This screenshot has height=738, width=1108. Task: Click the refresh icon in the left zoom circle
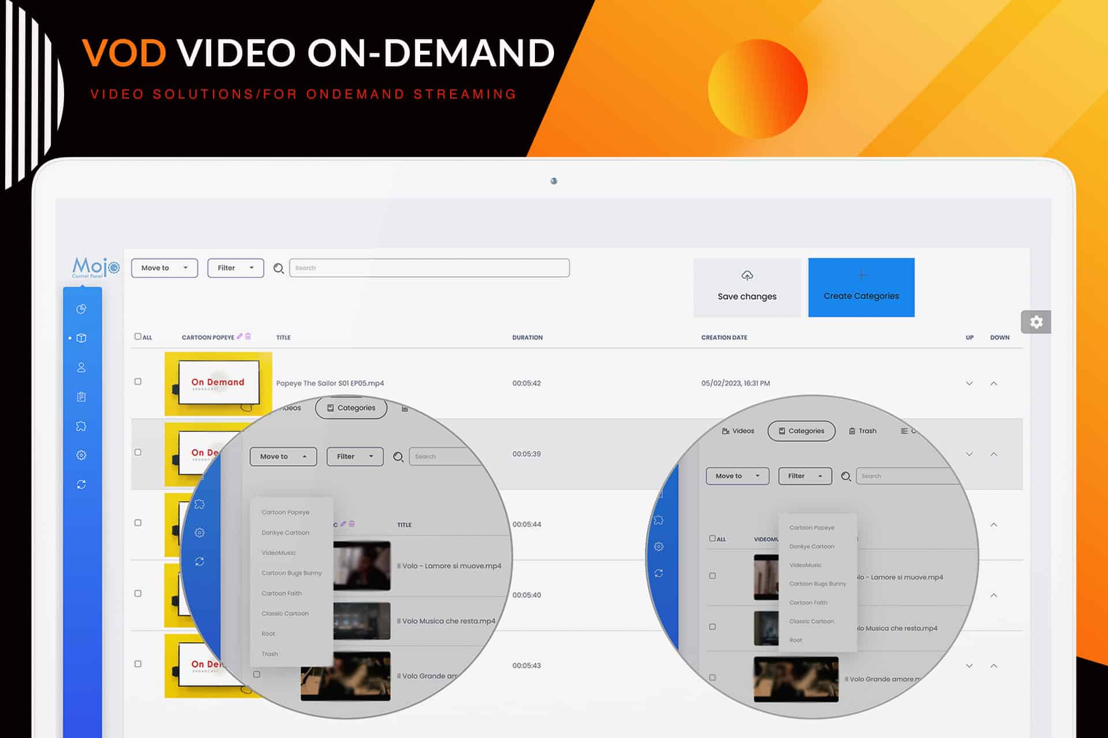click(x=200, y=562)
